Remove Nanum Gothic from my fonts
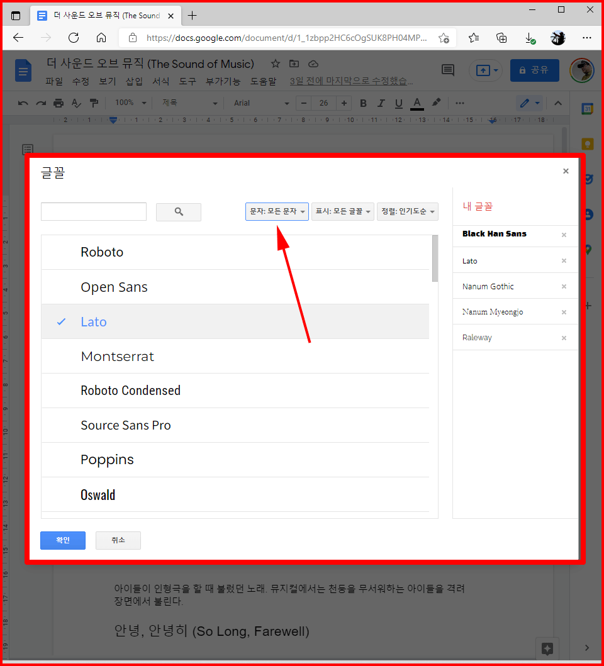The width and height of the screenshot is (604, 666). (564, 287)
